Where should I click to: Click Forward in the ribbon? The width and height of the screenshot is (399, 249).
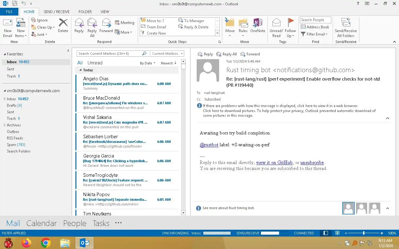click(x=106, y=26)
